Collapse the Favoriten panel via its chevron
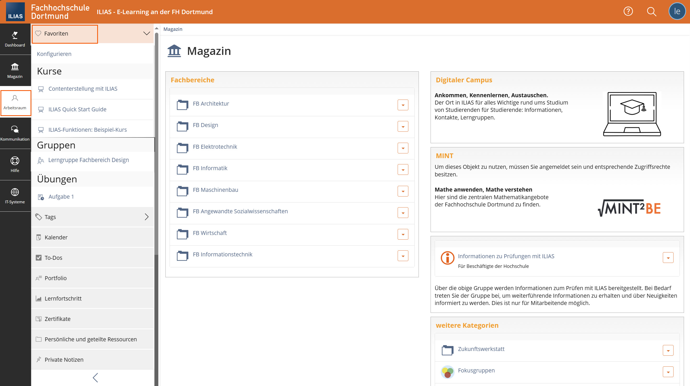 point(146,33)
